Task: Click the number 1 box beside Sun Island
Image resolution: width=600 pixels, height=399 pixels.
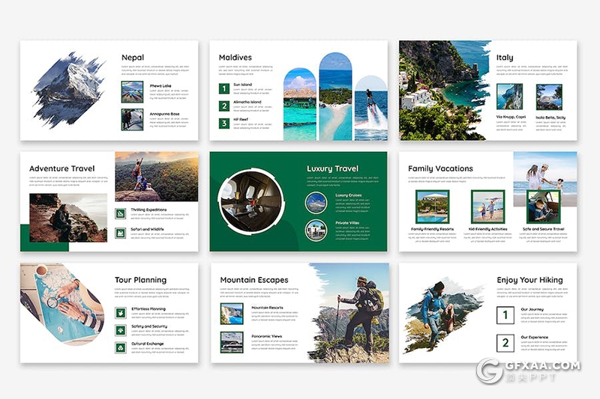Action: 223,89
